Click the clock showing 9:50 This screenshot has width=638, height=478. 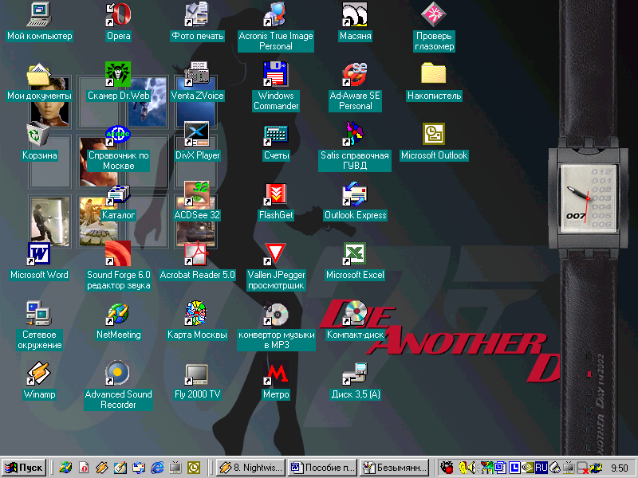[x=619, y=468]
